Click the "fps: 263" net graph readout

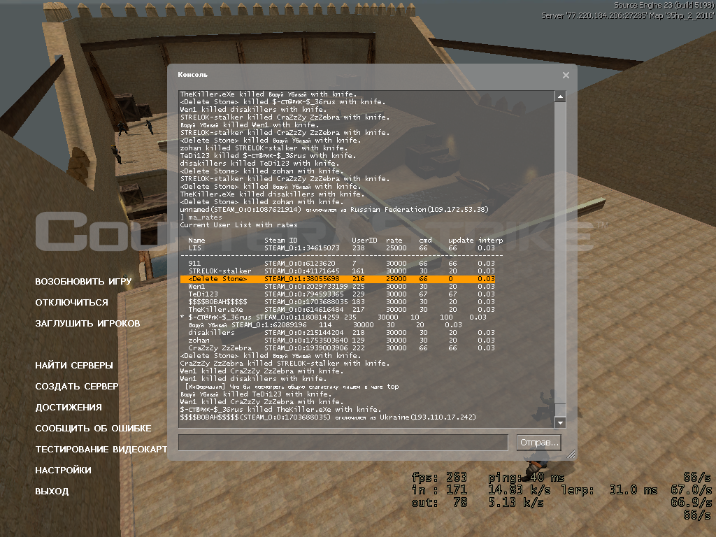pos(439,478)
